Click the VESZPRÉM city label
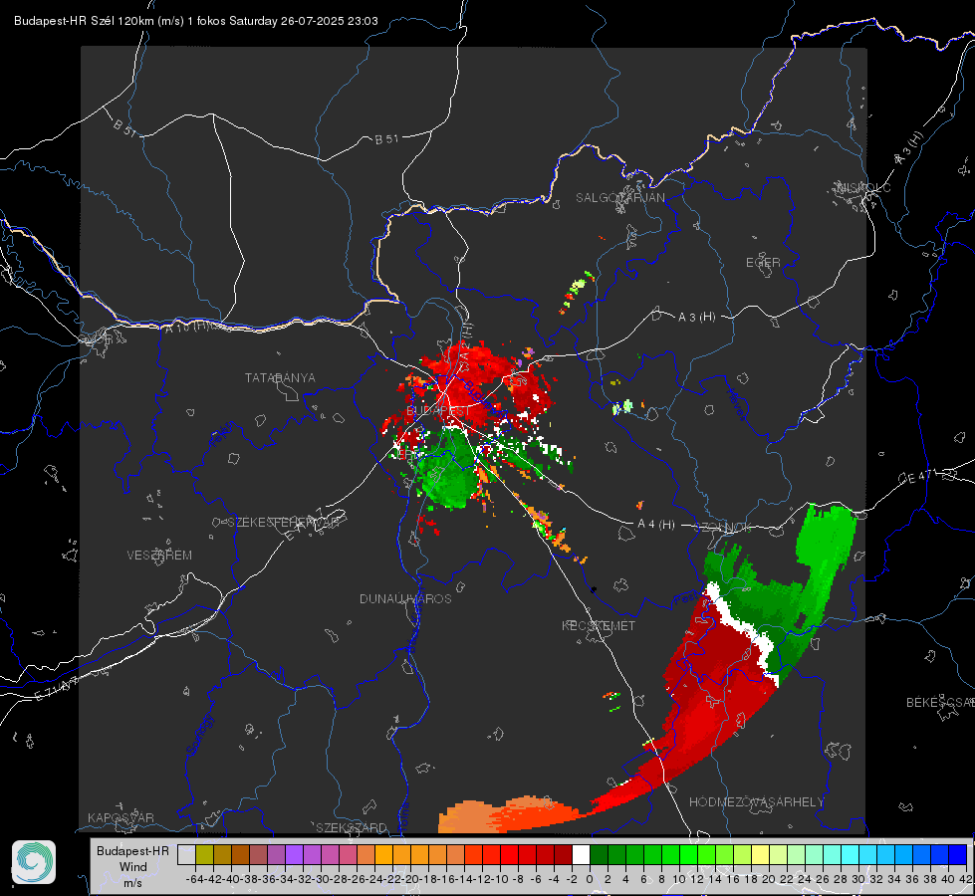This screenshot has width=975, height=896. [x=159, y=555]
